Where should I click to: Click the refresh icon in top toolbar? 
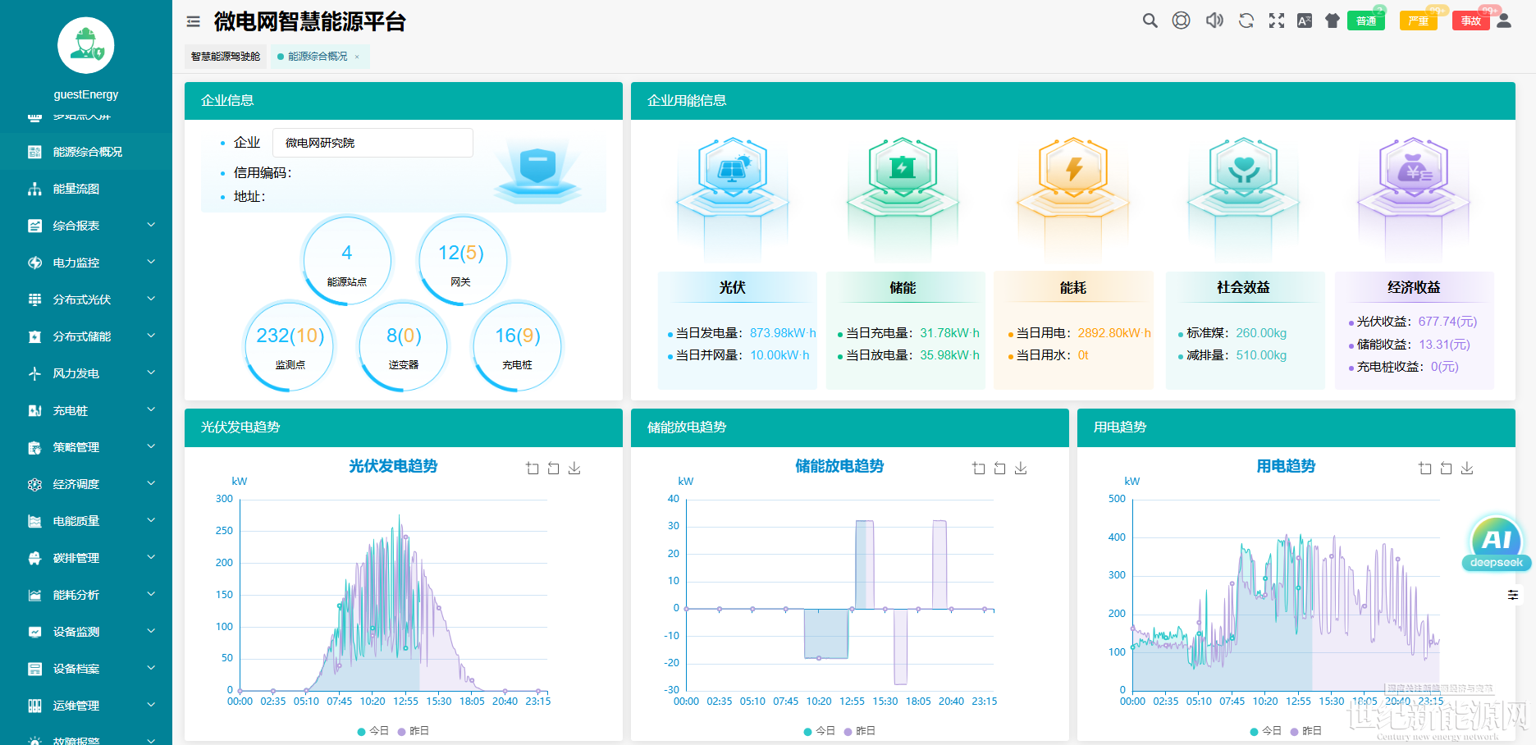coord(1246,21)
